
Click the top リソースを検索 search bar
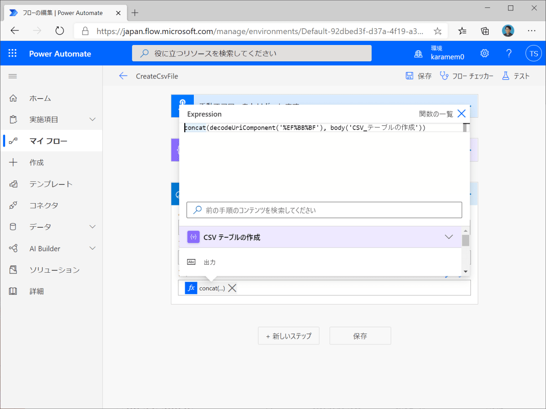click(252, 53)
